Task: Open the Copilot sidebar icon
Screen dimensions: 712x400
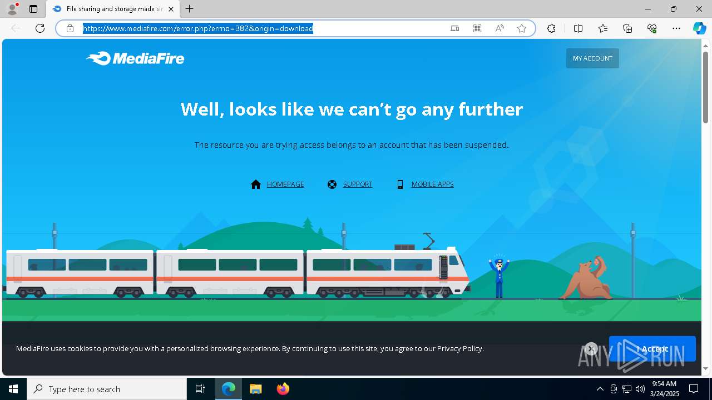Action: (x=699, y=28)
